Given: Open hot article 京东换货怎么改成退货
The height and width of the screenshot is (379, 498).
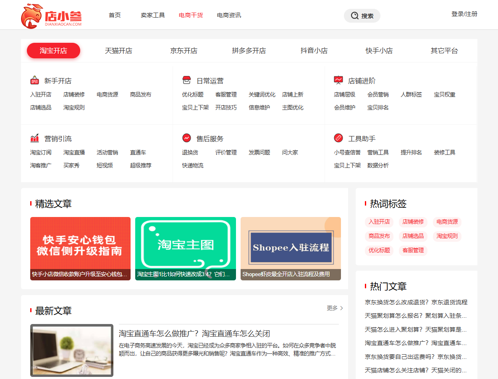Looking at the screenshot, I should [x=416, y=302].
